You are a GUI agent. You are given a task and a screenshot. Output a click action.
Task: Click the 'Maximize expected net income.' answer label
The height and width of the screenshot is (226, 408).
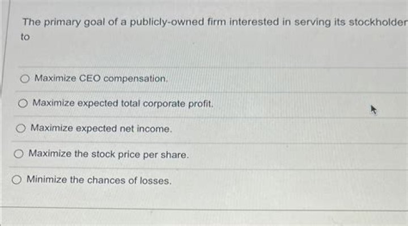101,129
